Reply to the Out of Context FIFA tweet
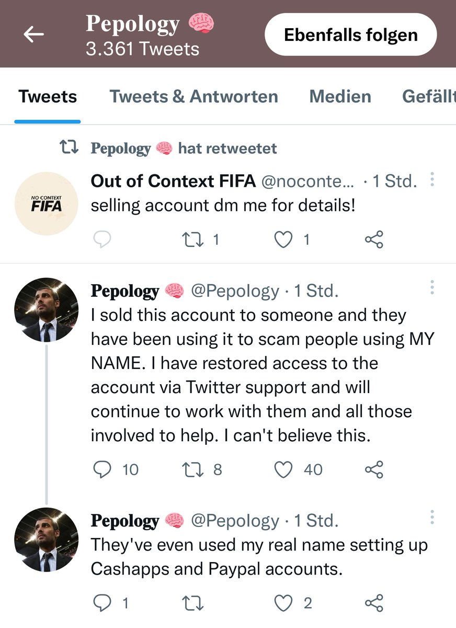 point(102,240)
